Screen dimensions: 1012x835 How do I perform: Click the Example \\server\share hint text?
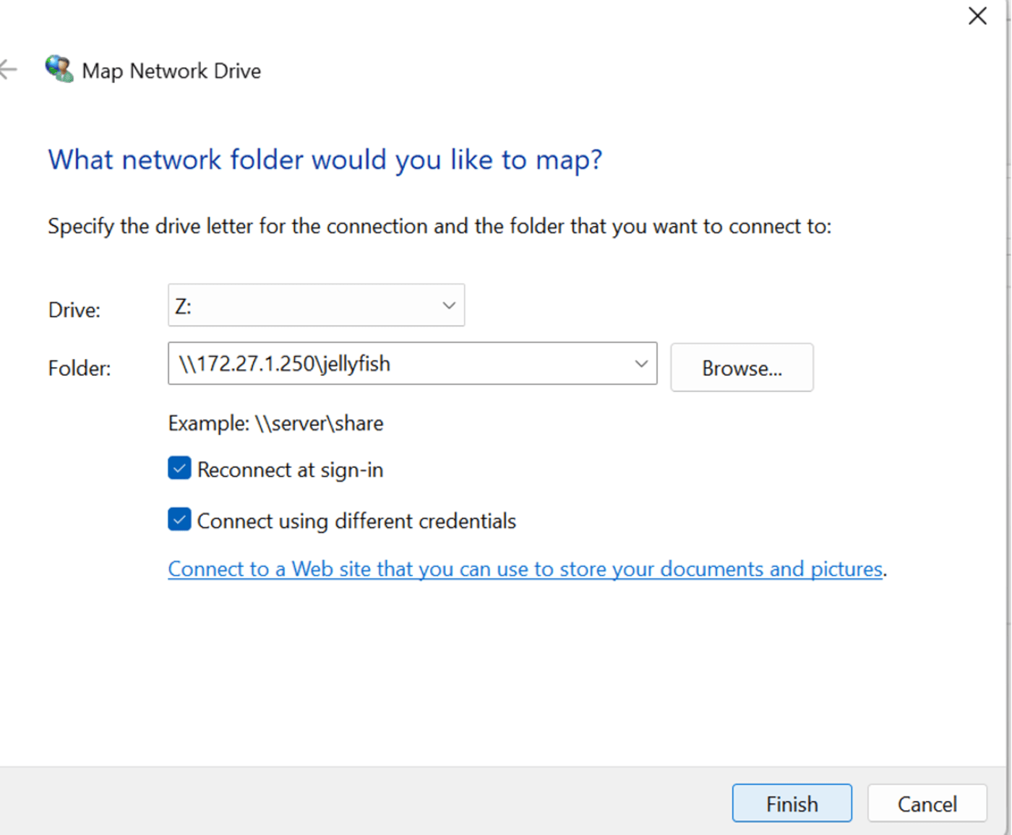pos(275,423)
